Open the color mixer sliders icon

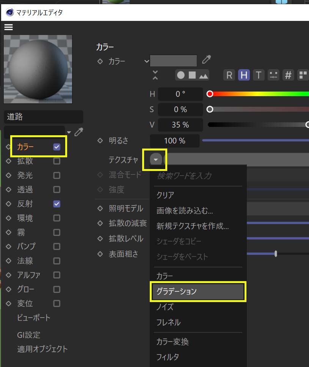point(273,75)
